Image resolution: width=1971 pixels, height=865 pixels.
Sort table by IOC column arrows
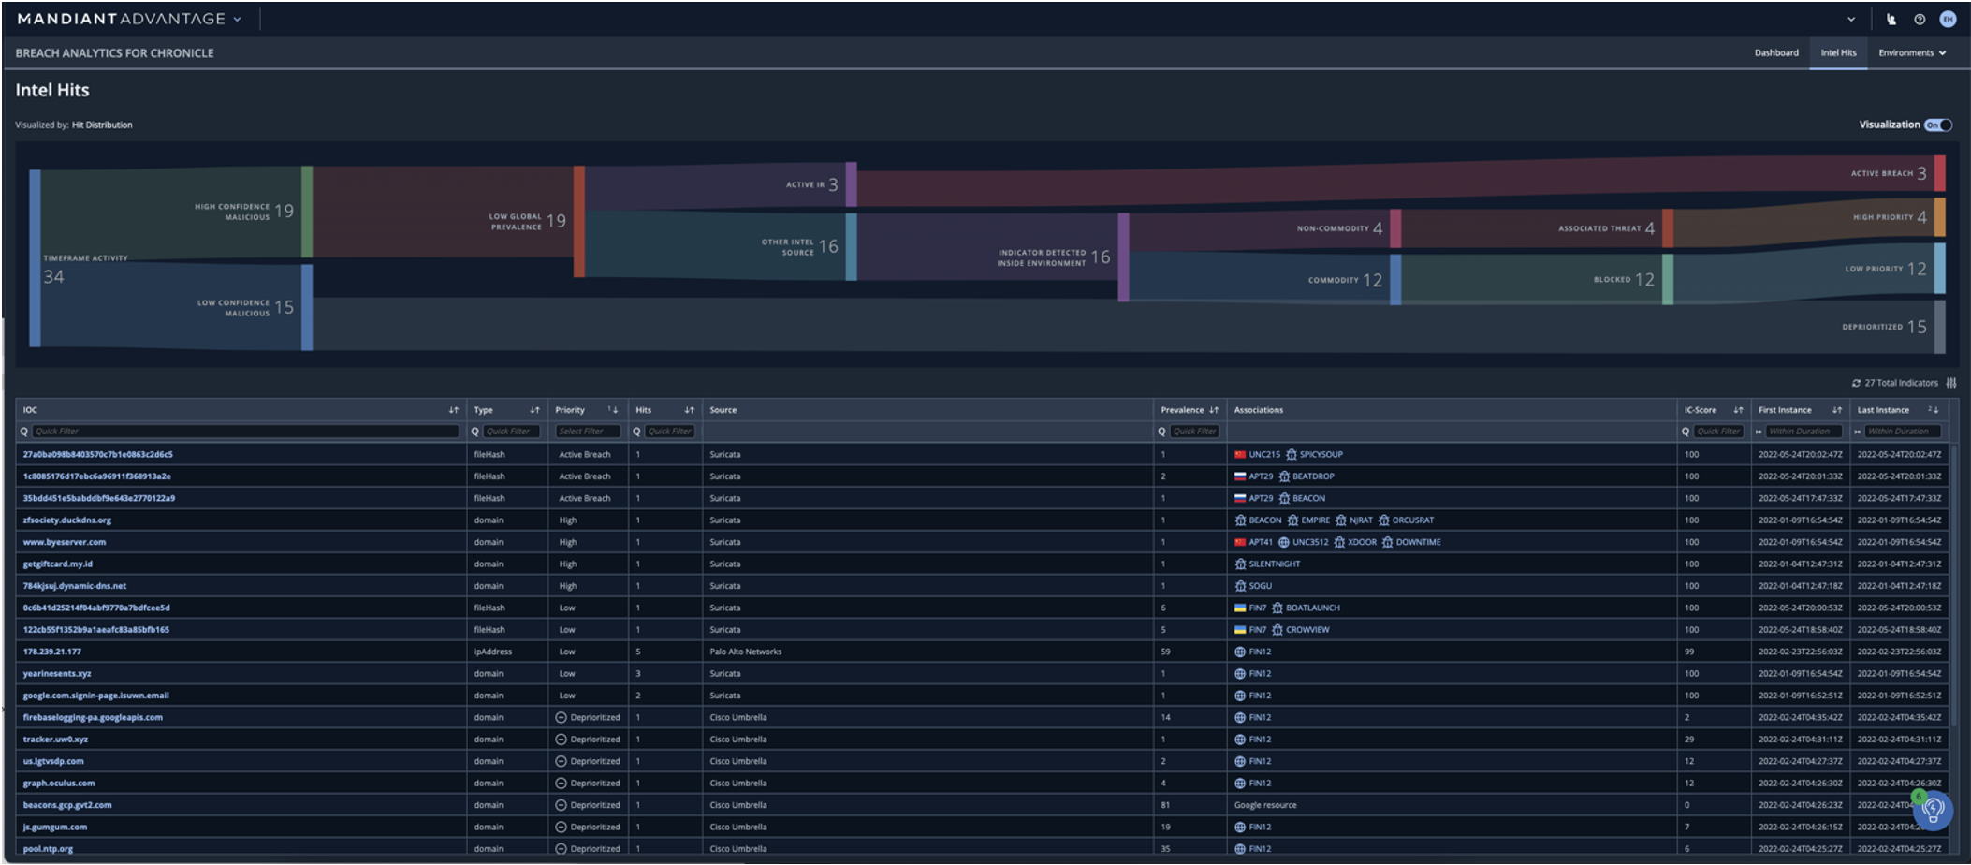point(454,410)
